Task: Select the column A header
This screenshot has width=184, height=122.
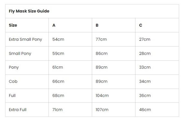Action: coord(54,25)
